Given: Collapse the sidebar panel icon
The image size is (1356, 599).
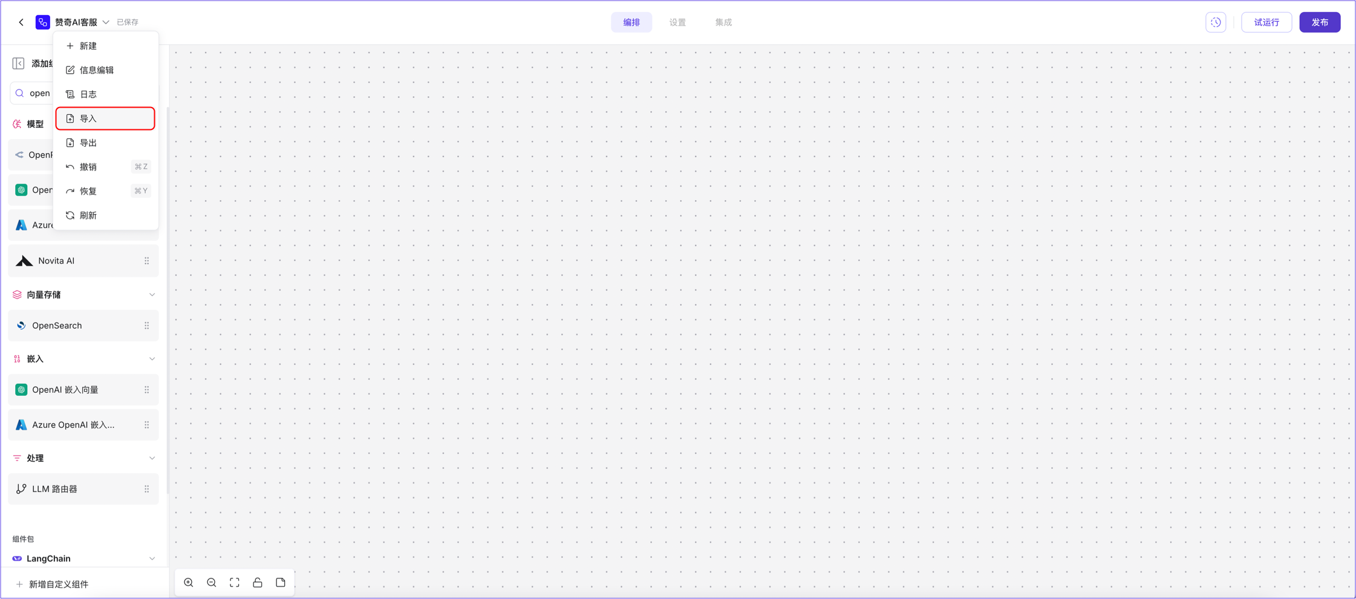Looking at the screenshot, I should coord(18,63).
